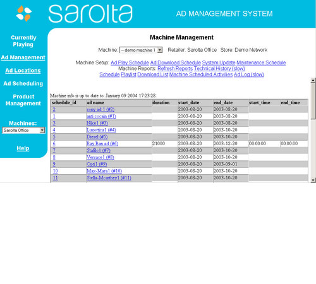The image size is (316, 284).
Task: Open schedule id 8 link
Action: pos(54,157)
